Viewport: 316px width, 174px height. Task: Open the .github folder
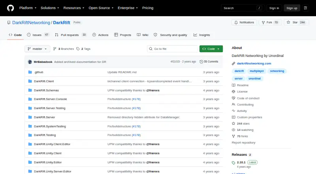click(x=38, y=72)
